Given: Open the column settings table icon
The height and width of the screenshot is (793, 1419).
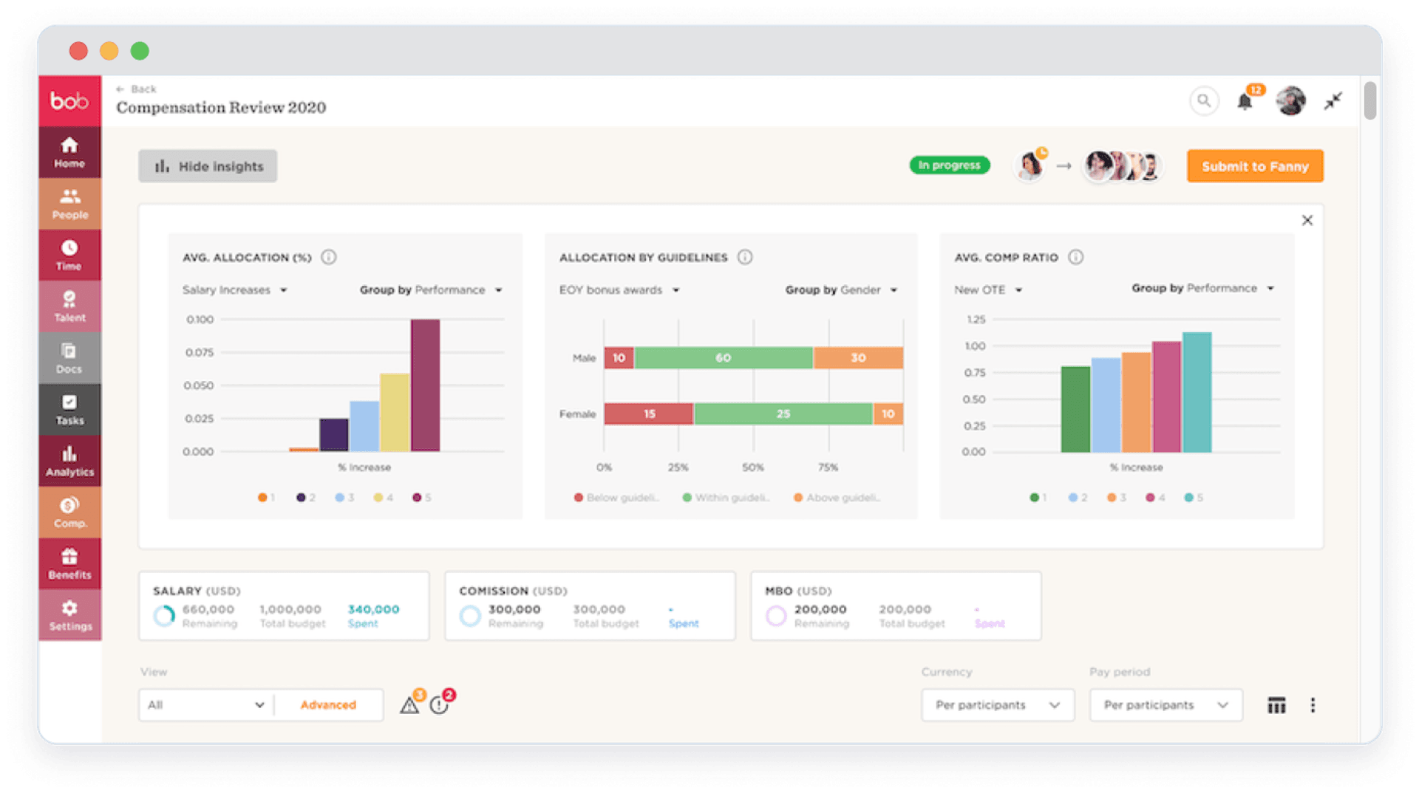Looking at the screenshot, I should click(1276, 705).
